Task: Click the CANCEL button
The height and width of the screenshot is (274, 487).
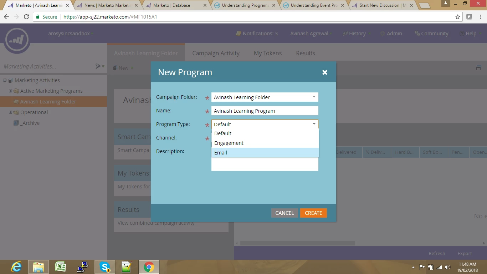Action: (284, 213)
